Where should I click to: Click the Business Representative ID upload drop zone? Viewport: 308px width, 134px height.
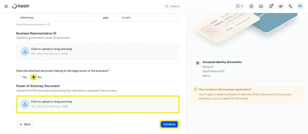pyautogui.click(x=98, y=51)
